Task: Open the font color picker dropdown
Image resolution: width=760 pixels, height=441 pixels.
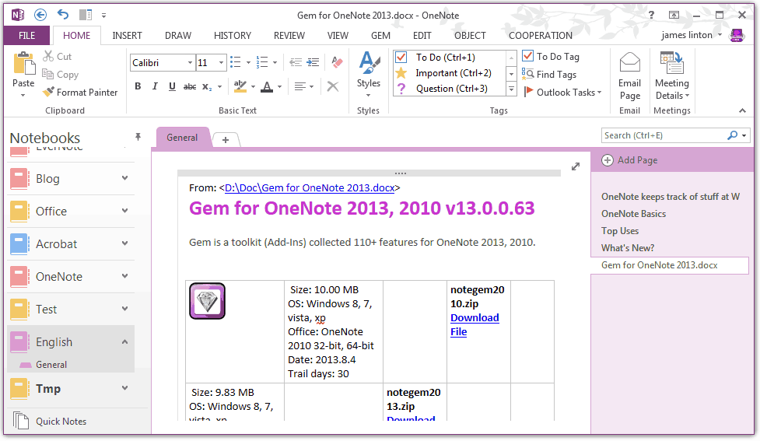Action: pos(280,87)
